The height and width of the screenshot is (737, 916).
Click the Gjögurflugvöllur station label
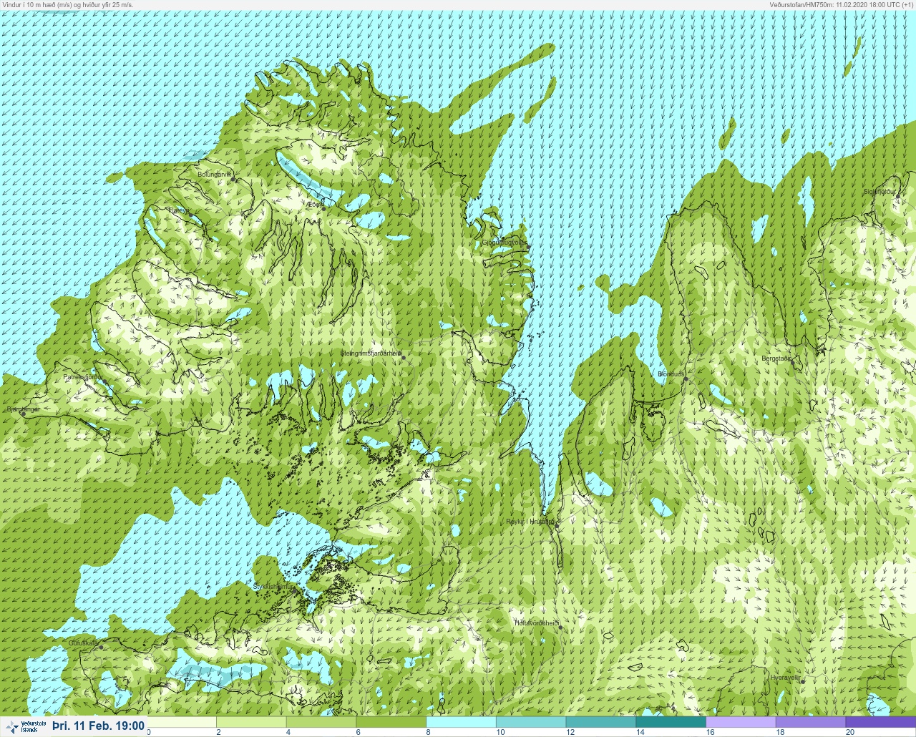pyautogui.click(x=505, y=243)
